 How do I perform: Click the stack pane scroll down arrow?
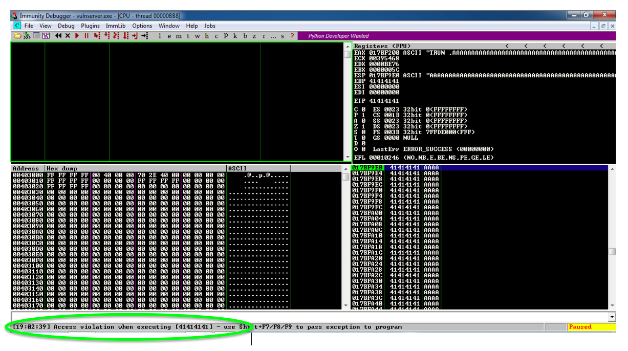[612, 305]
